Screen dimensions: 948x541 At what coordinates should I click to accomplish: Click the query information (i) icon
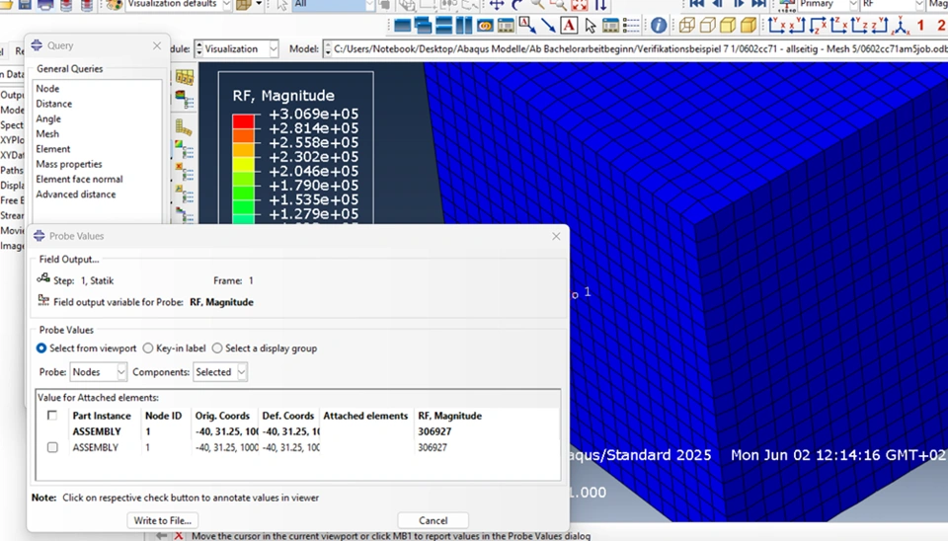659,26
